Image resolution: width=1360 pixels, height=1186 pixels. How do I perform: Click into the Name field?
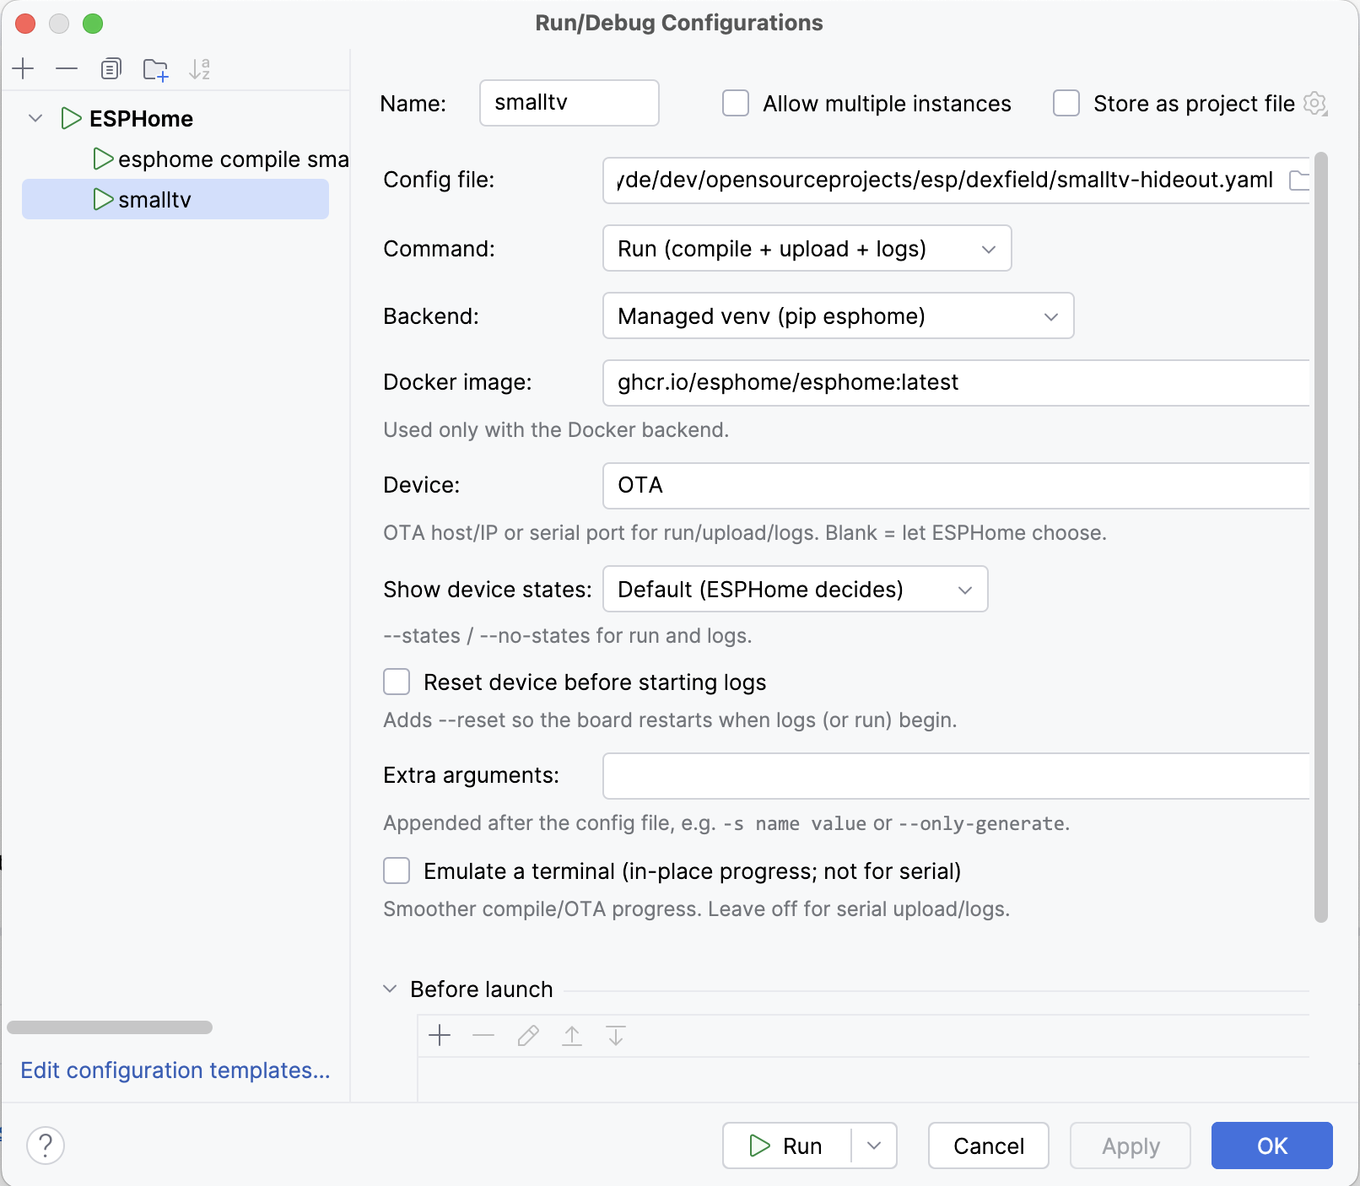pos(569,103)
